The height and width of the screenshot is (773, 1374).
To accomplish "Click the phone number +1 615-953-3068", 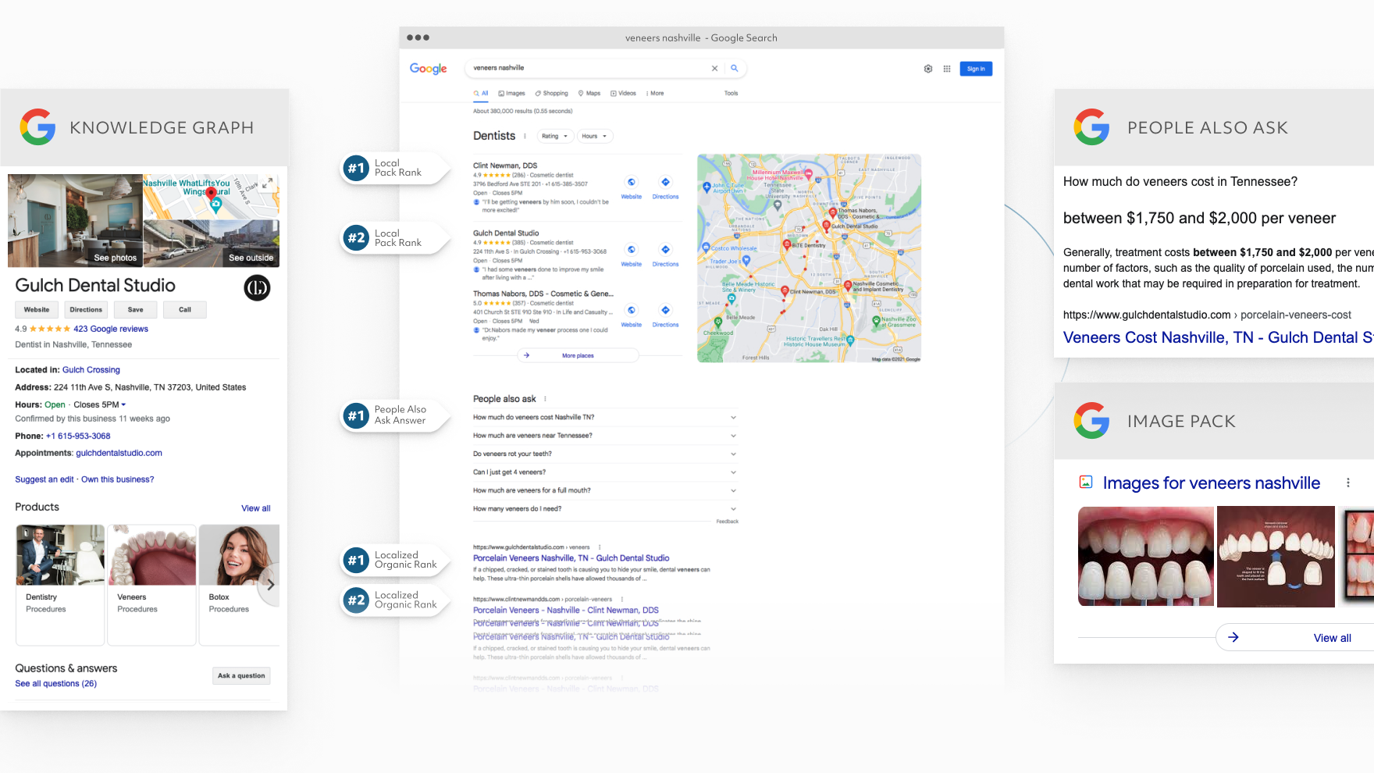I will pos(78,436).
